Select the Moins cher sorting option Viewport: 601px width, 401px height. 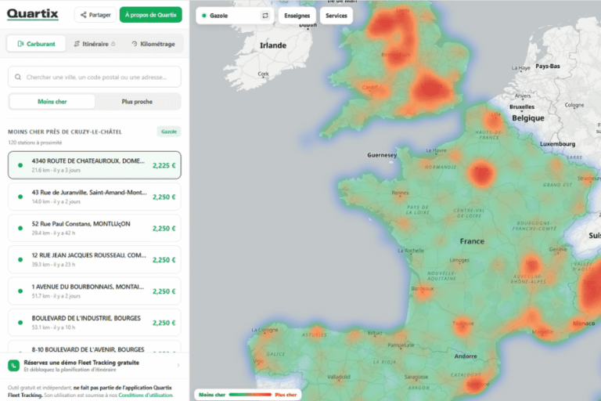pyautogui.click(x=52, y=102)
